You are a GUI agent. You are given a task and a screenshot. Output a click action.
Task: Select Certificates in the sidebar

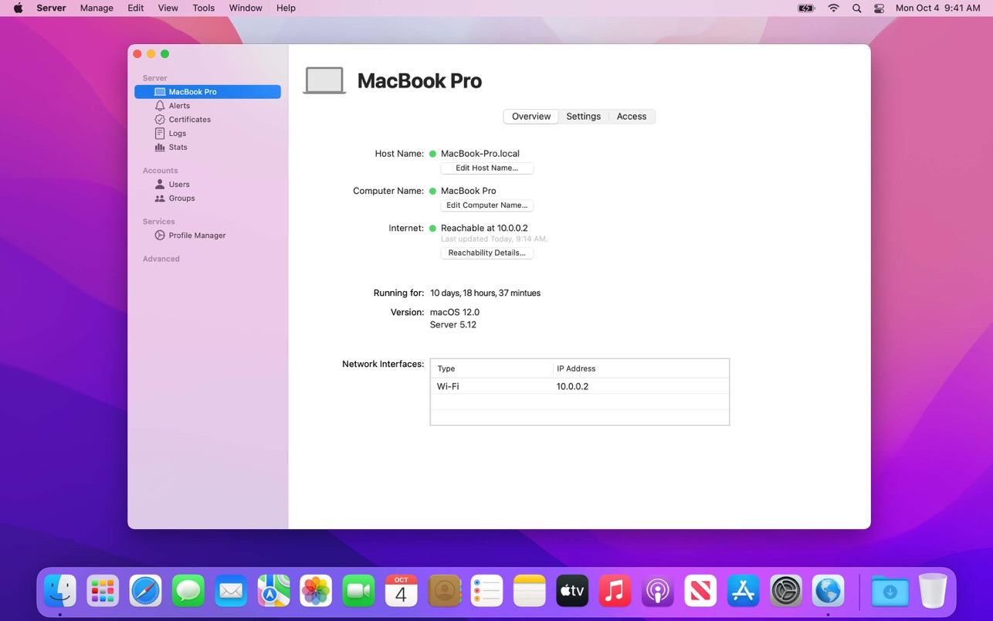(x=189, y=120)
